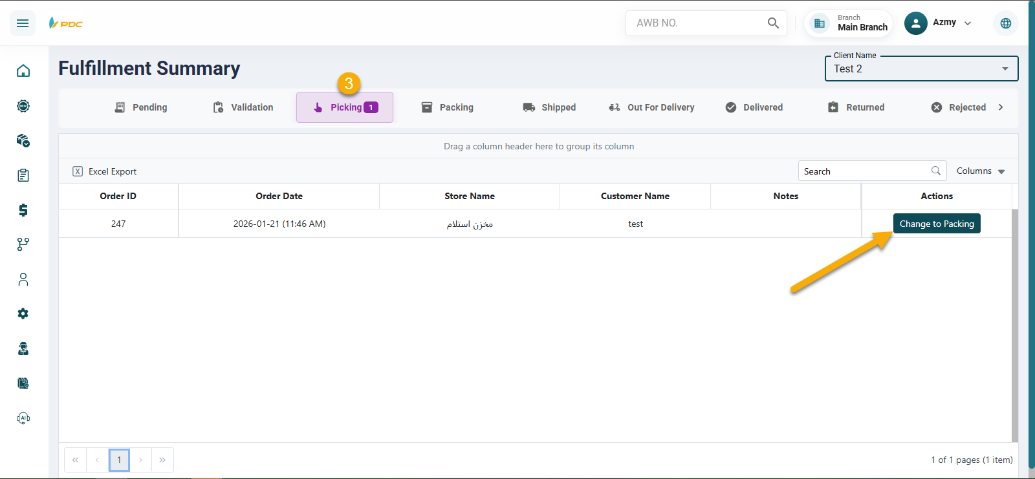Click the globe language icon
Image resolution: width=1035 pixels, height=479 pixels.
pos(1006,23)
